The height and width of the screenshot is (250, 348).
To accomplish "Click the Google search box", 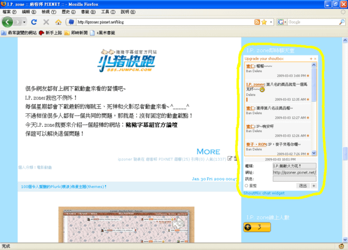I will click(x=313, y=22).
